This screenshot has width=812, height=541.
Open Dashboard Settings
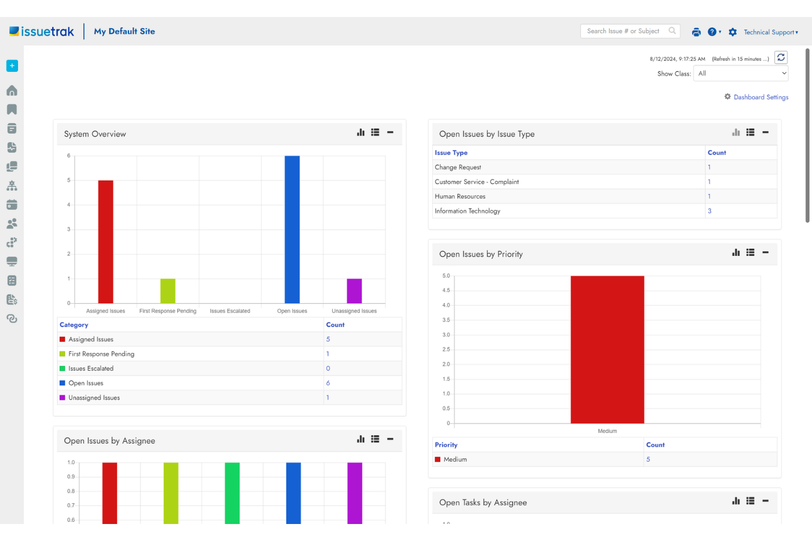761,97
